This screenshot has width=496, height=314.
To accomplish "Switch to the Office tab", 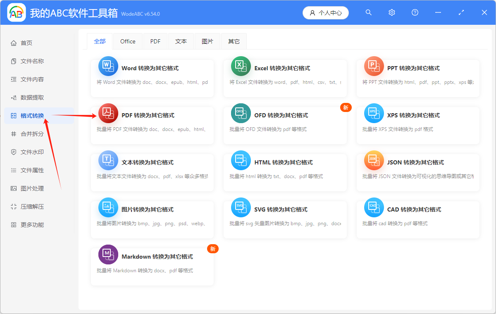I will pos(128,41).
